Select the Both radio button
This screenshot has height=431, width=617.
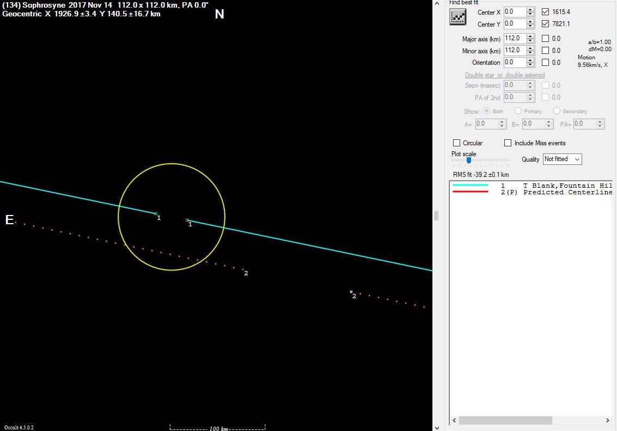pyautogui.click(x=486, y=111)
